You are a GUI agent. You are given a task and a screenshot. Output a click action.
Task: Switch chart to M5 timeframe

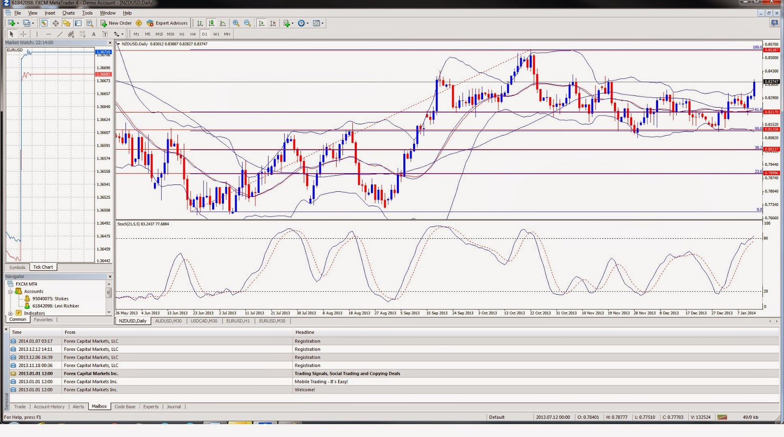(x=147, y=34)
